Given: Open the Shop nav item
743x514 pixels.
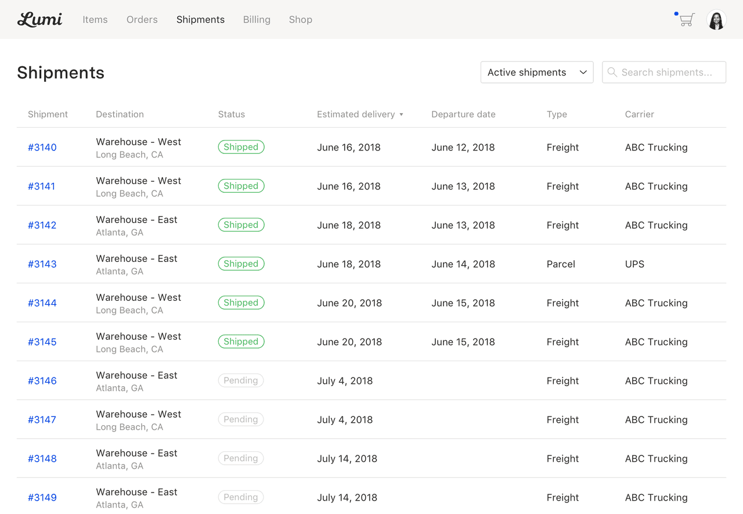Looking at the screenshot, I should [x=300, y=20].
